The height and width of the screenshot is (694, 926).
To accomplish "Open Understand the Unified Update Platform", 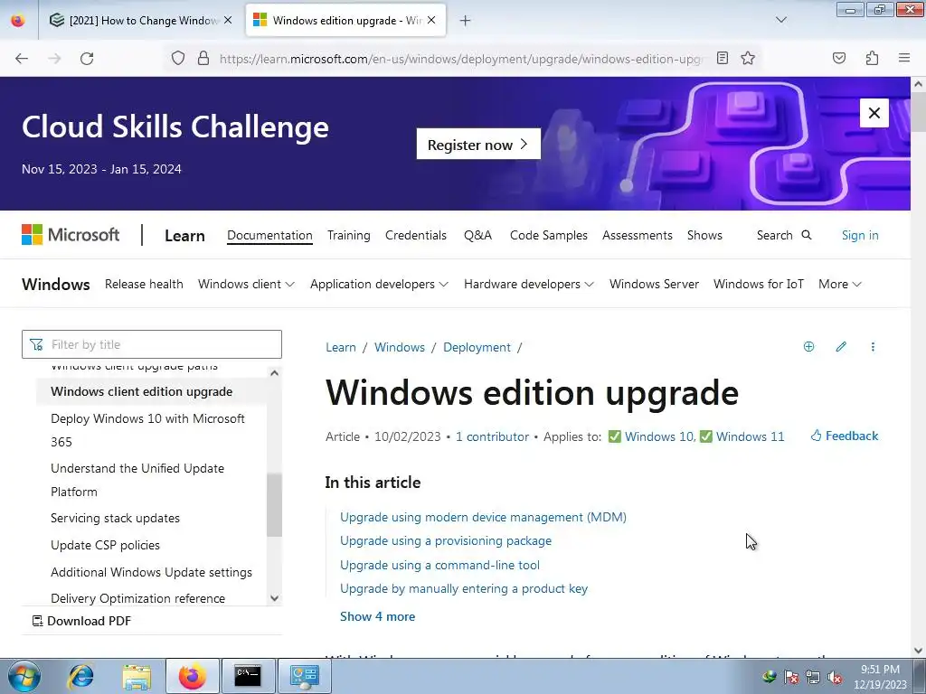I will point(137,480).
